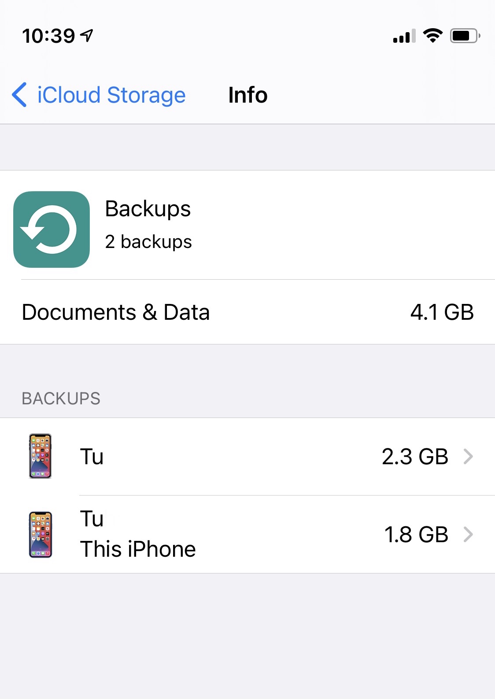
Task: Go back to iCloud Storage
Action: 111,95
